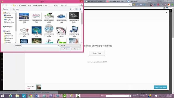Click Select Files button
Screen dimensions: 174x98
click(97, 53)
